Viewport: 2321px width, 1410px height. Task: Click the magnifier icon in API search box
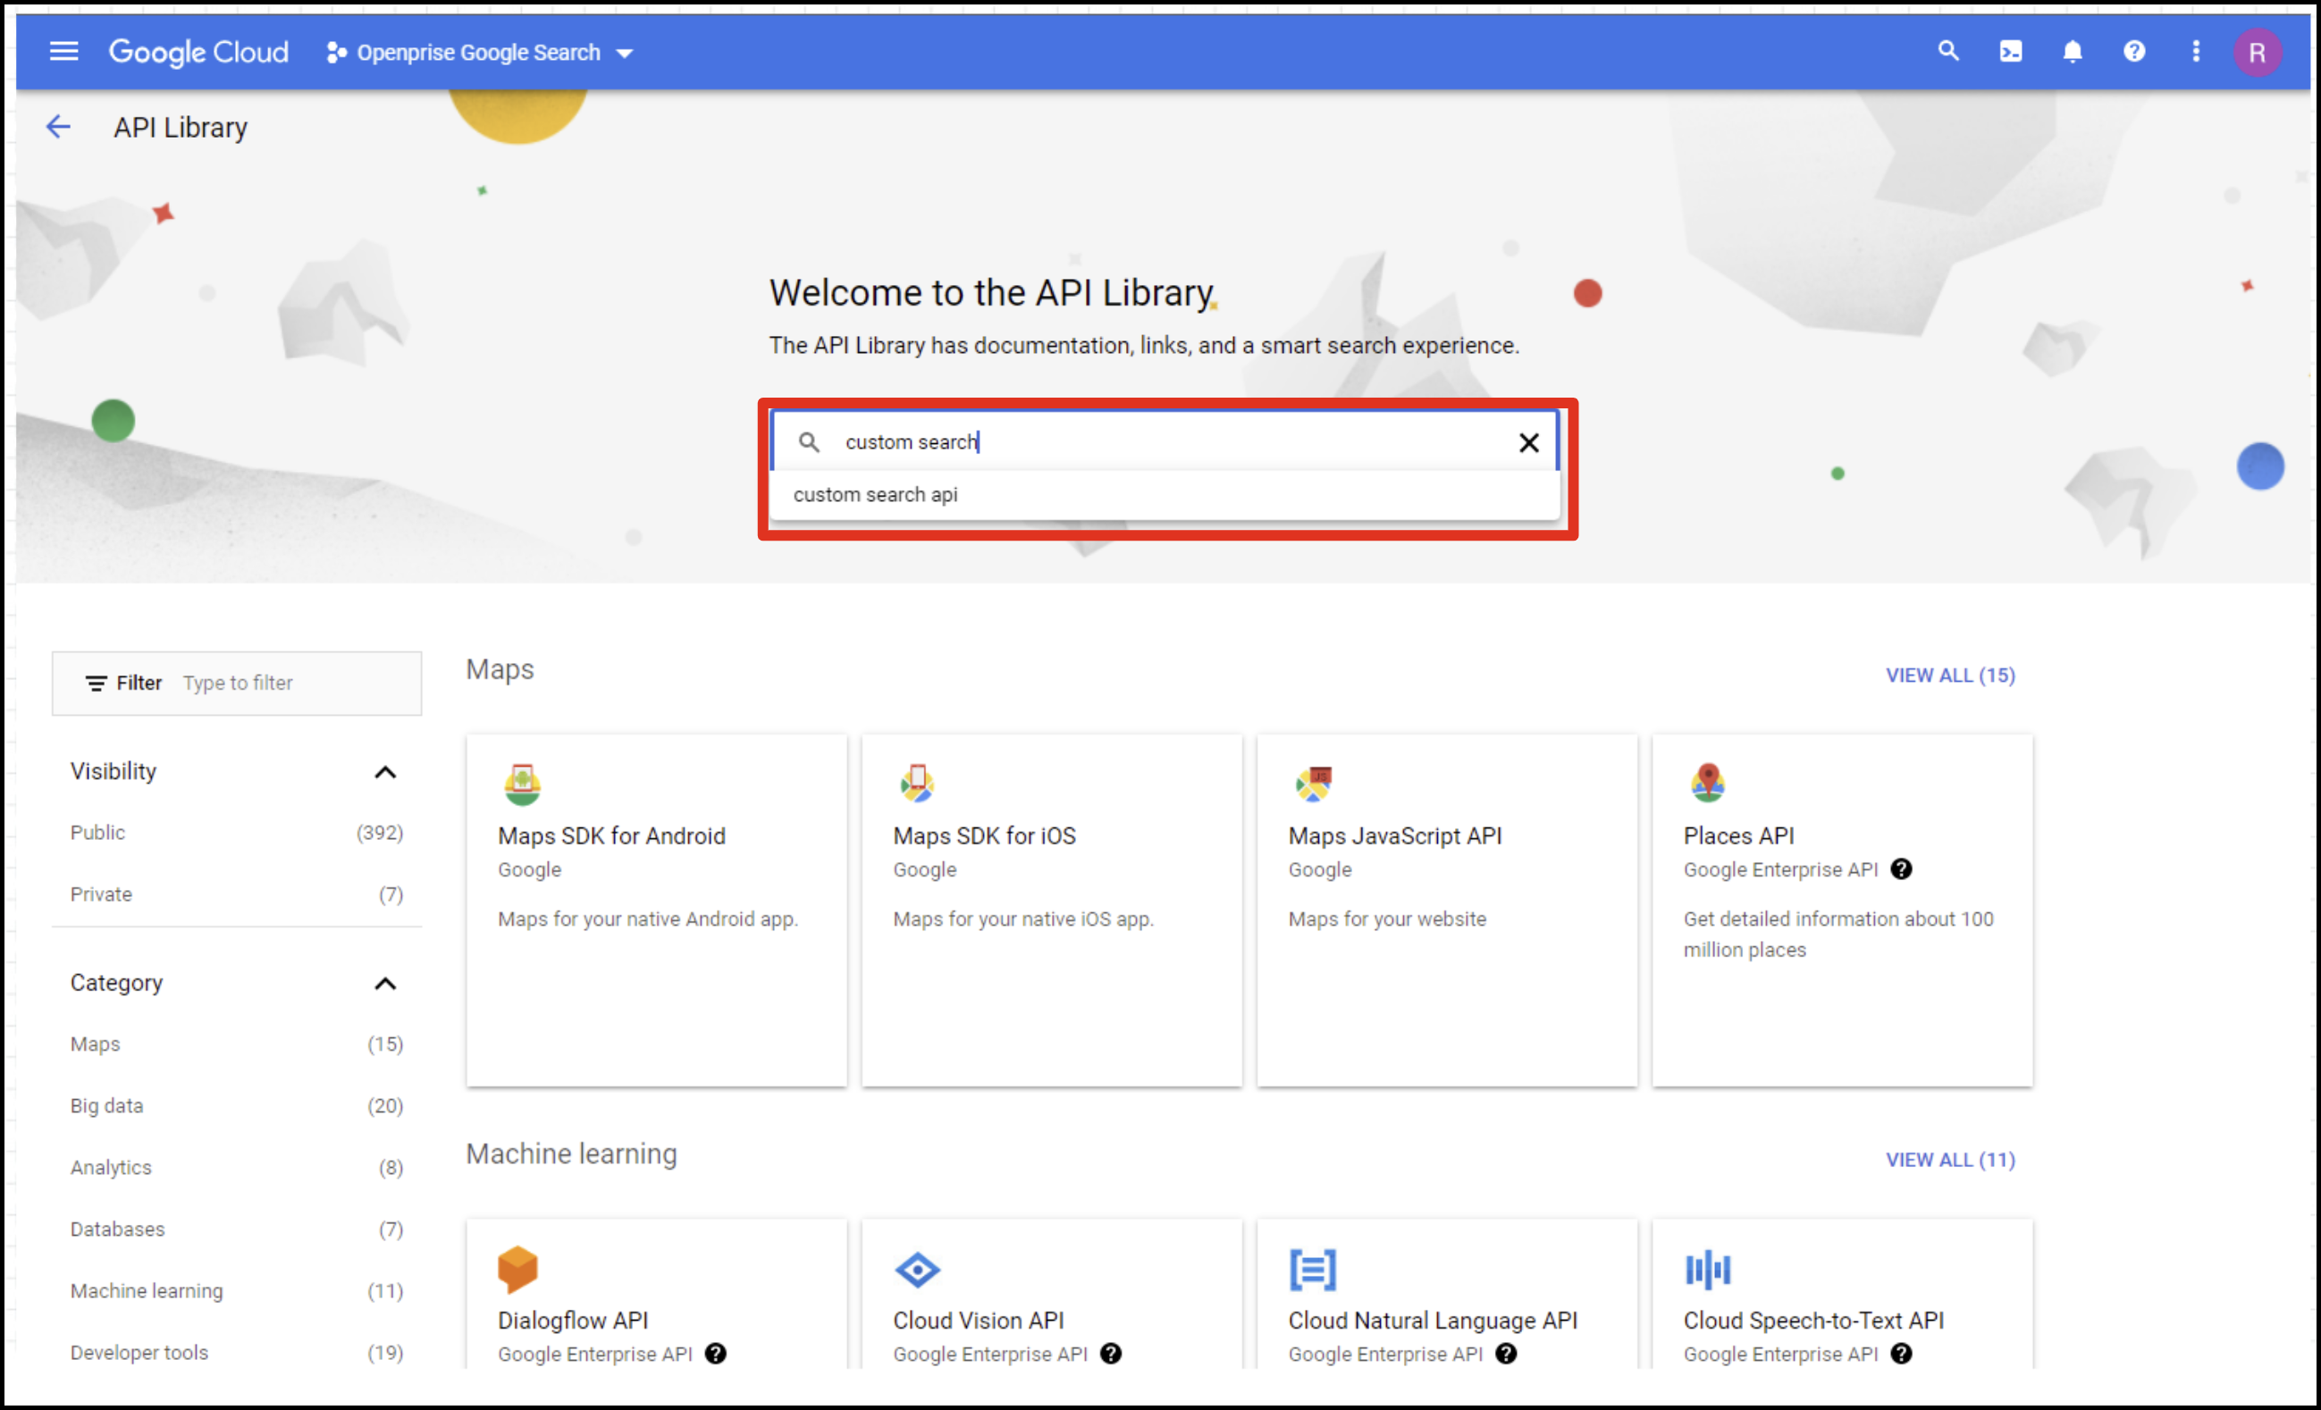(808, 441)
